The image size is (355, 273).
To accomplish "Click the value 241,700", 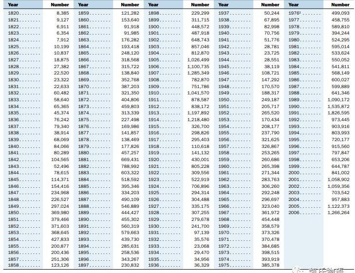I will pos(200,226).
